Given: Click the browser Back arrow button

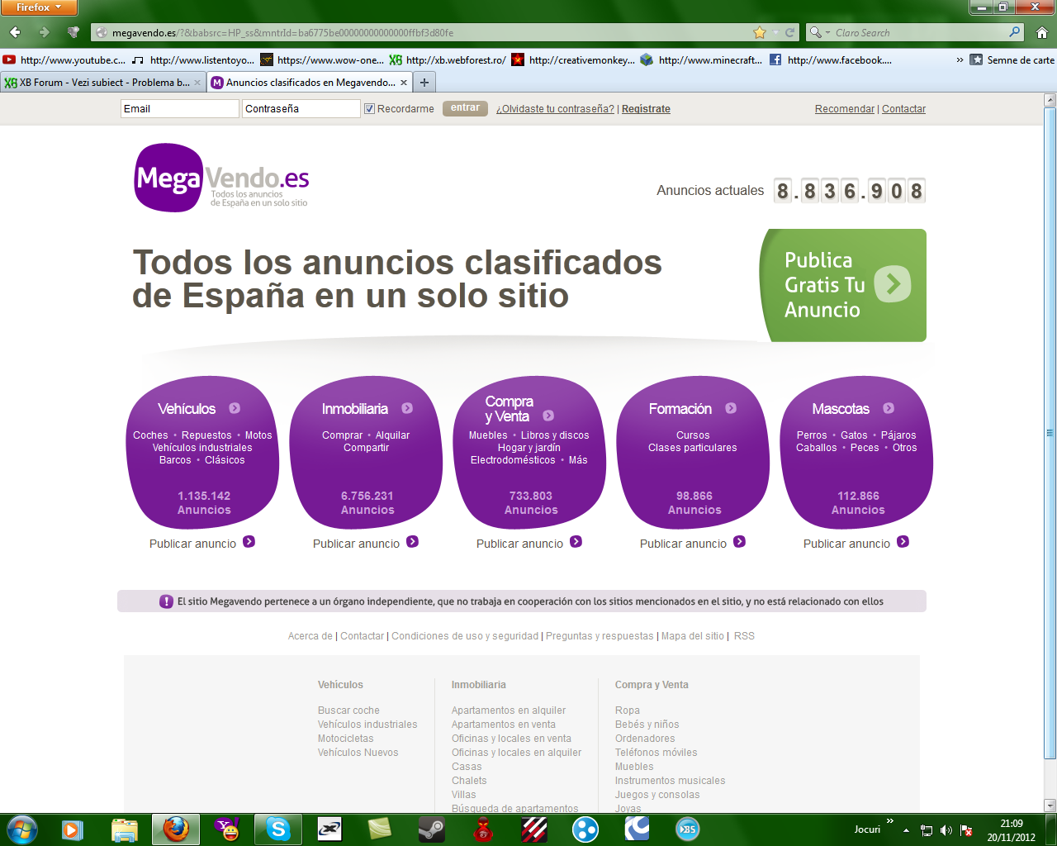Looking at the screenshot, I should (x=16, y=32).
